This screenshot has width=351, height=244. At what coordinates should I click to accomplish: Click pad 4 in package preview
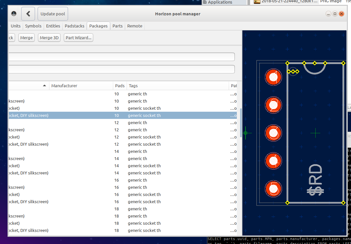[273, 161]
